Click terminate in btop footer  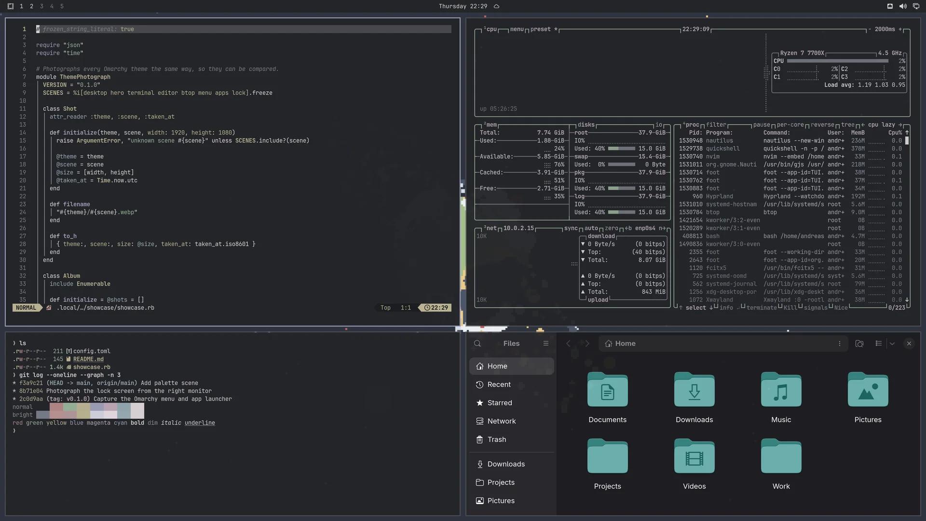coord(762,308)
